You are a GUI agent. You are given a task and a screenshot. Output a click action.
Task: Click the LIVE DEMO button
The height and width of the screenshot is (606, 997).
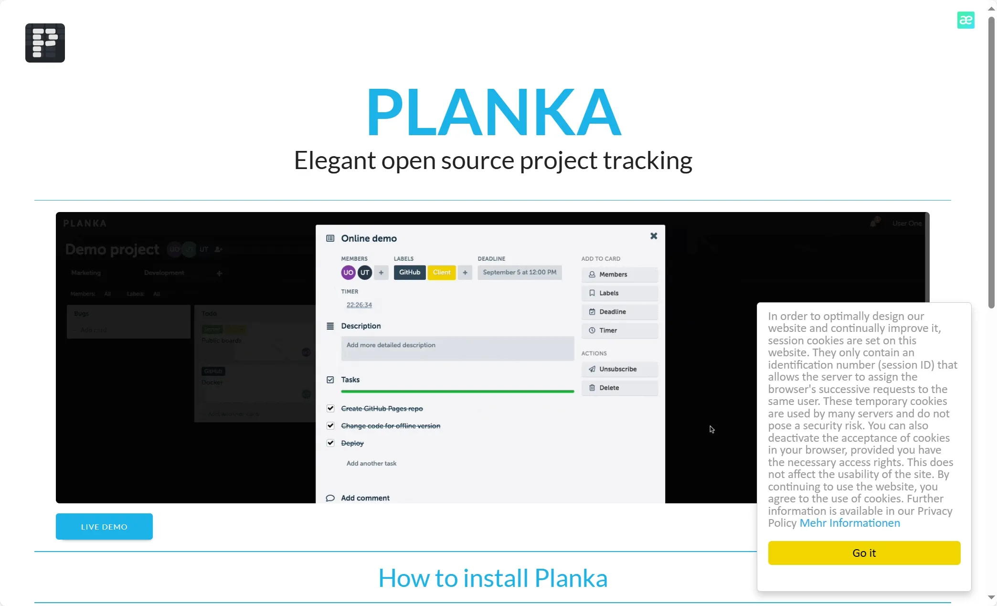pos(104,526)
